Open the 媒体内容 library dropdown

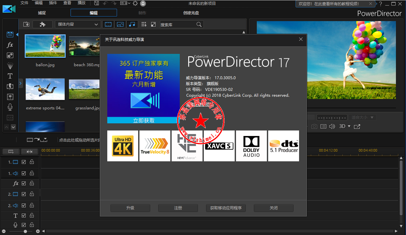click(78, 24)
